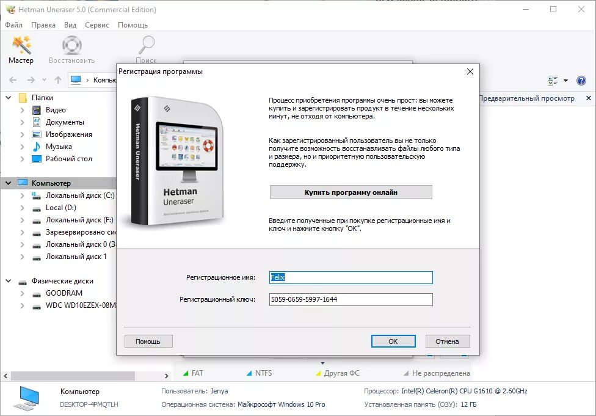The width and height of the screenshot is (596, 416).
Task: Click the FAT legend label
Action: pyautogui.click(x=197, y=373)
